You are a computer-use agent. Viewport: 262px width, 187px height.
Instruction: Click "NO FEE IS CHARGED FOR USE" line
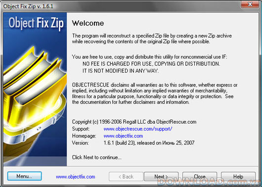tap(151, 64)
